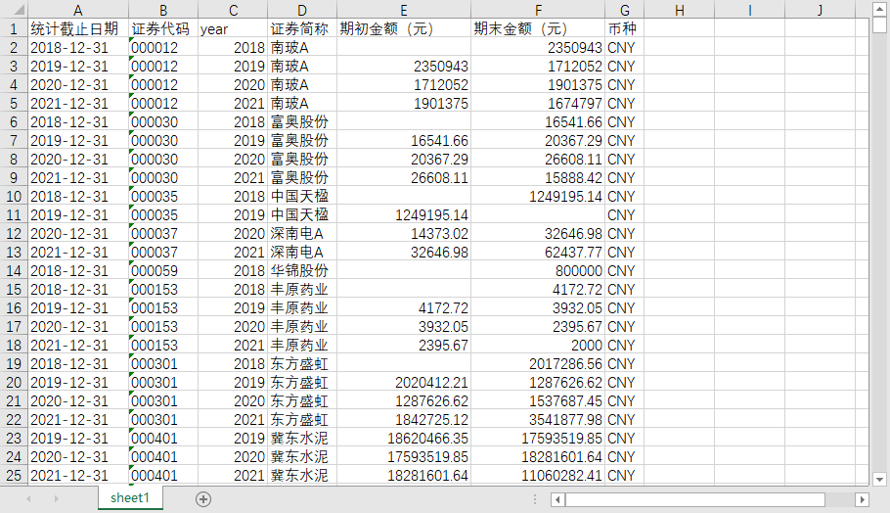Click the tab bar splitter handle dots
Image resolution: width=890 pixels, height=513 pixels.
coord(535,499)
